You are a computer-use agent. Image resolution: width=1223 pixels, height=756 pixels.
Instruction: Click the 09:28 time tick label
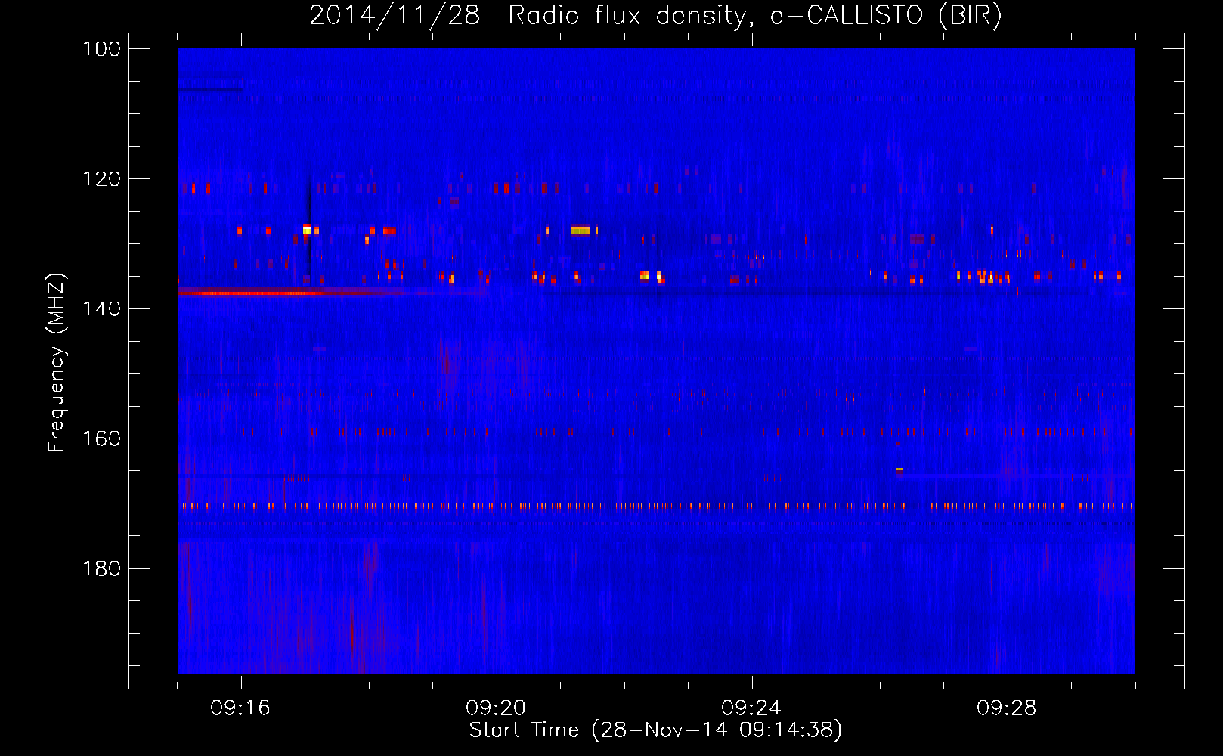point(1007,708)
